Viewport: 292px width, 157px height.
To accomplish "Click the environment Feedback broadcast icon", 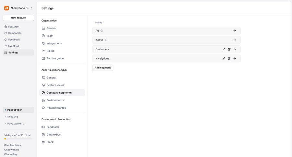I will 43,127.
